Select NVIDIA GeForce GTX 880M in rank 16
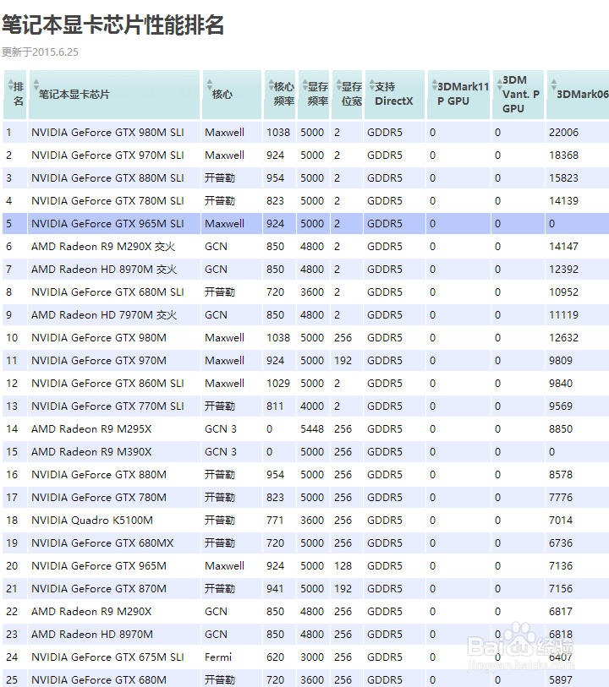Screen dimensions: 609x687 [x=99, y=475]
